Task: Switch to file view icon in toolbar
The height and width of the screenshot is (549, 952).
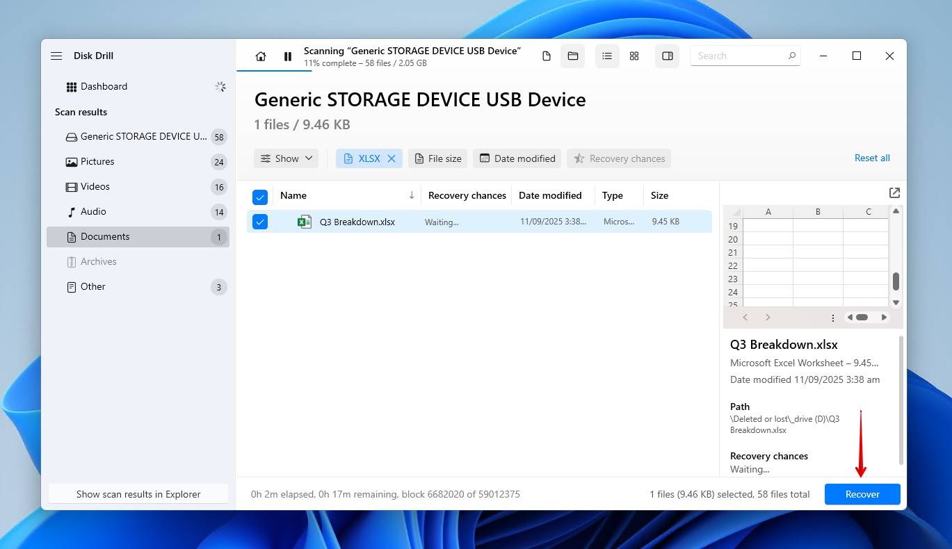Action: coord(547,56)
